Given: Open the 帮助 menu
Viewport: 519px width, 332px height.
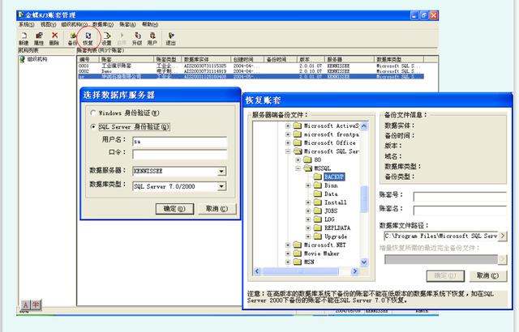Looking at the screenshot, I should [x=150, y=24].
